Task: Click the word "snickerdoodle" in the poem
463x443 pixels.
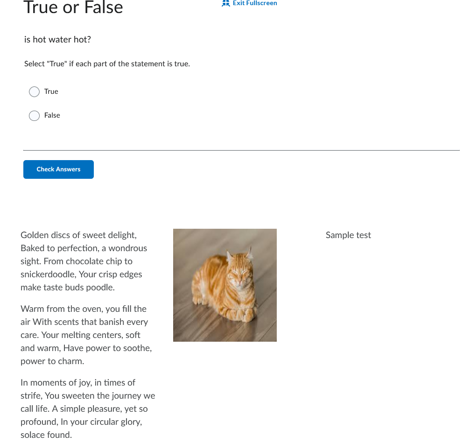Action: coord(48,274)
